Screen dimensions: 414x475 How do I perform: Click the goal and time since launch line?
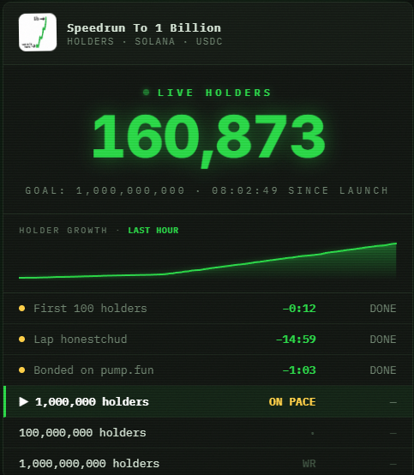point(207,190)
